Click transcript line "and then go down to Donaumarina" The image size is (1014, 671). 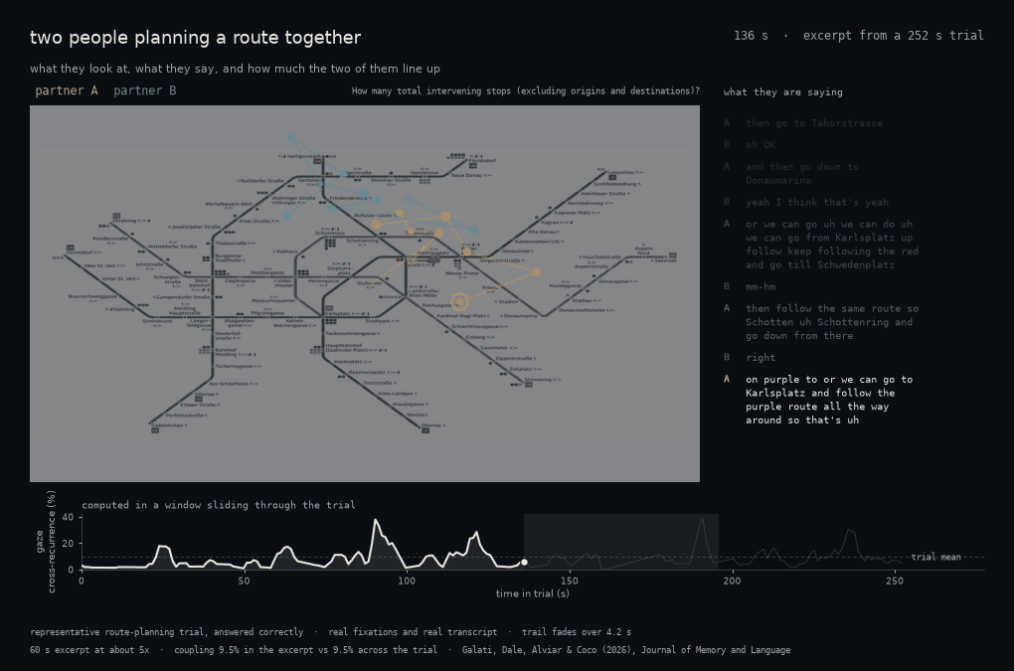802,173
